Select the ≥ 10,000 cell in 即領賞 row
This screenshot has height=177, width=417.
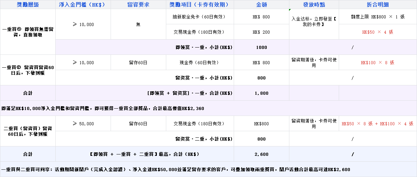[83, 24]
